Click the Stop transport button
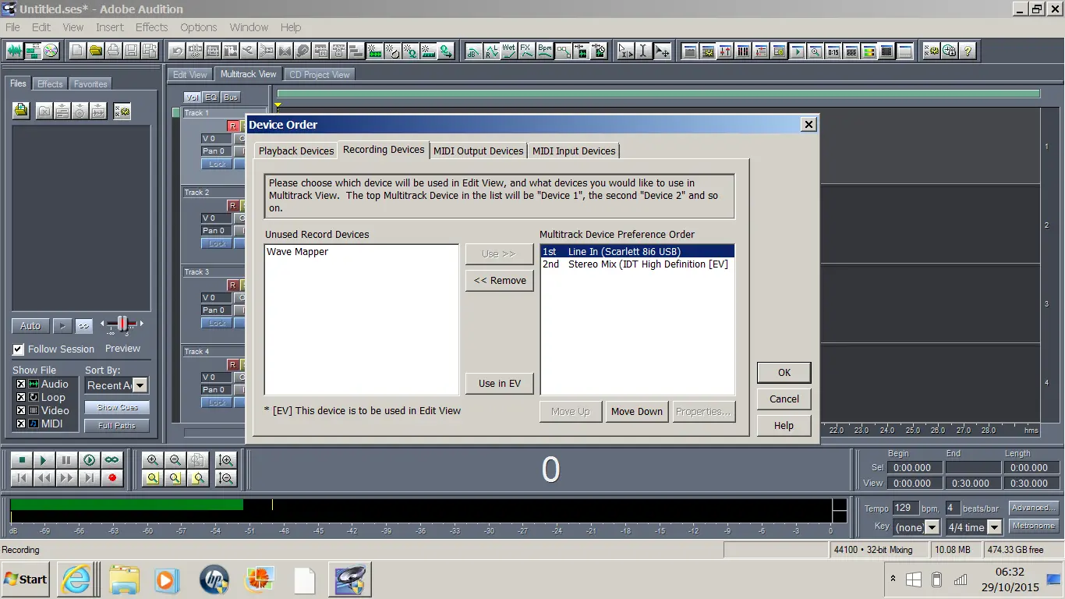Image resolution: width=1065 pixels, height=599 pixels. pos(22,460)
